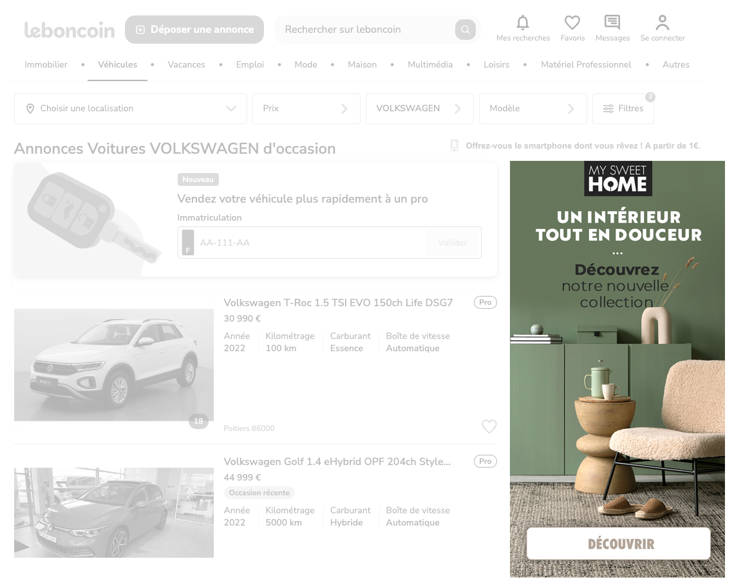Open the Maison category
This screenshot has width=734, height=586.
[362, 64]
